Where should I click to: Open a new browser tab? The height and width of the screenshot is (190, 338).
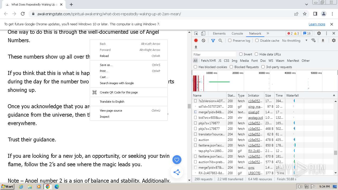[71, 4]
